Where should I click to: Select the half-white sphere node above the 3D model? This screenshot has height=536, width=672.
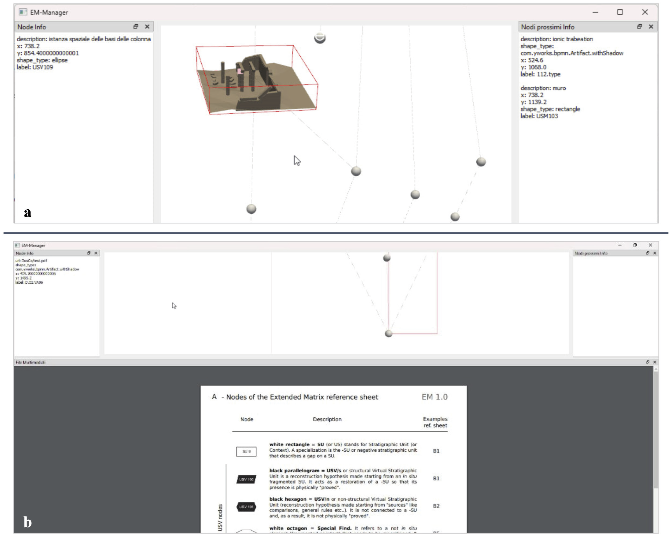(320, 38)
